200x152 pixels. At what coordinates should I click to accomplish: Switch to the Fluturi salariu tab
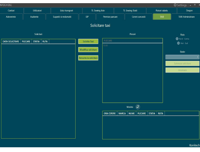pos(162,11)
